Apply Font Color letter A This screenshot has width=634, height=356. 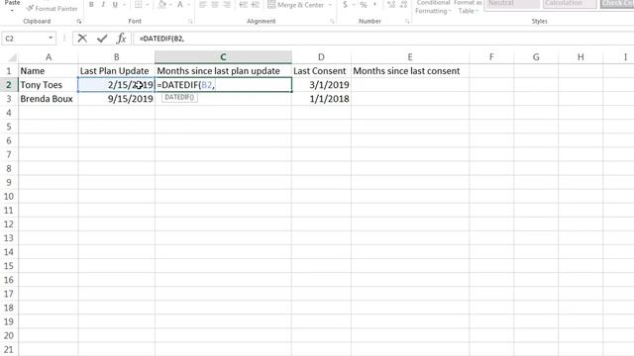coord(180,4)
